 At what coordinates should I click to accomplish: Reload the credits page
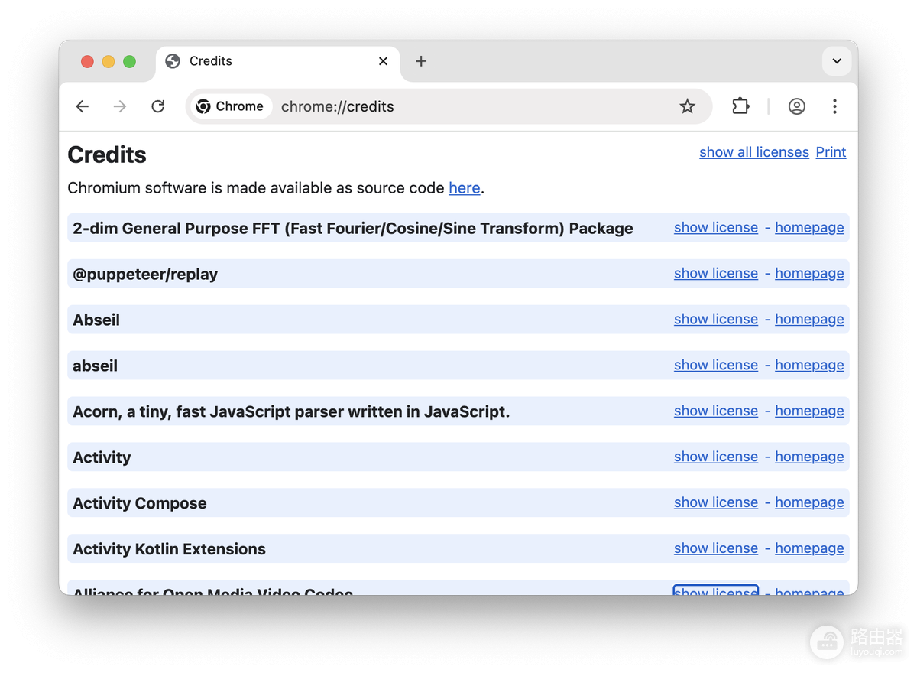(158, 106)
